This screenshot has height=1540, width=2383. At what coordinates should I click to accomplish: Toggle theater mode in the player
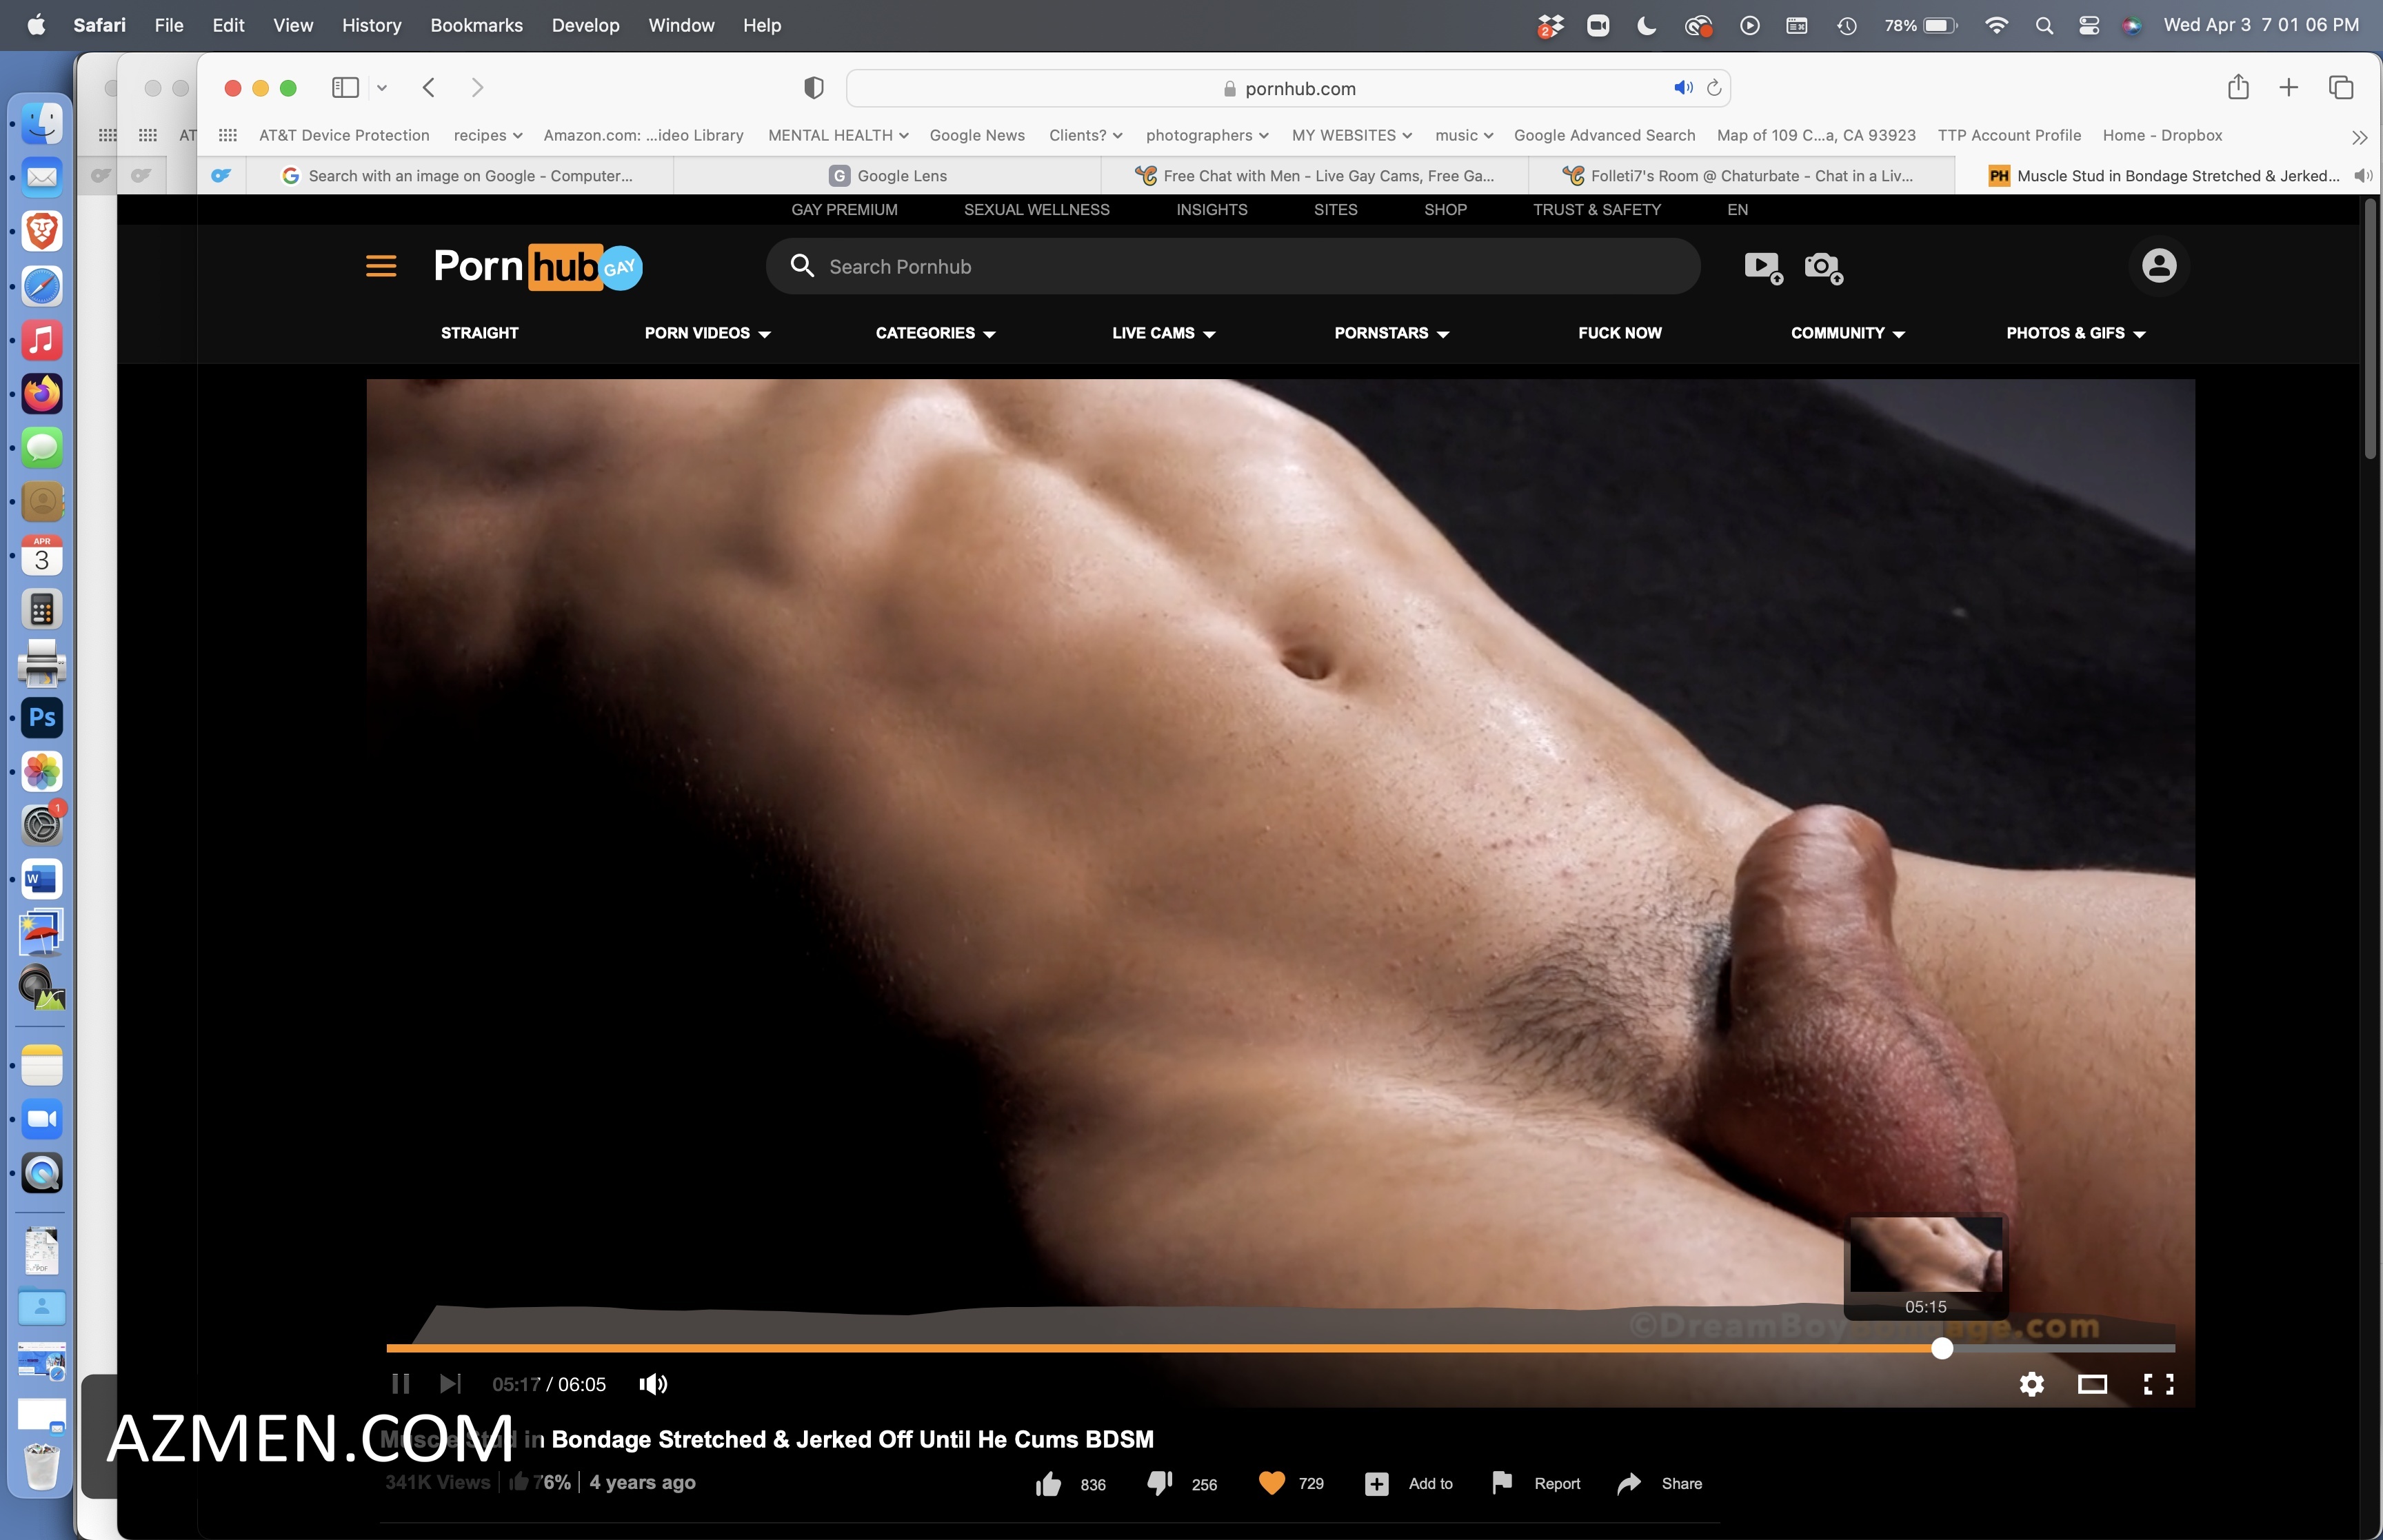[2092, 1384]
